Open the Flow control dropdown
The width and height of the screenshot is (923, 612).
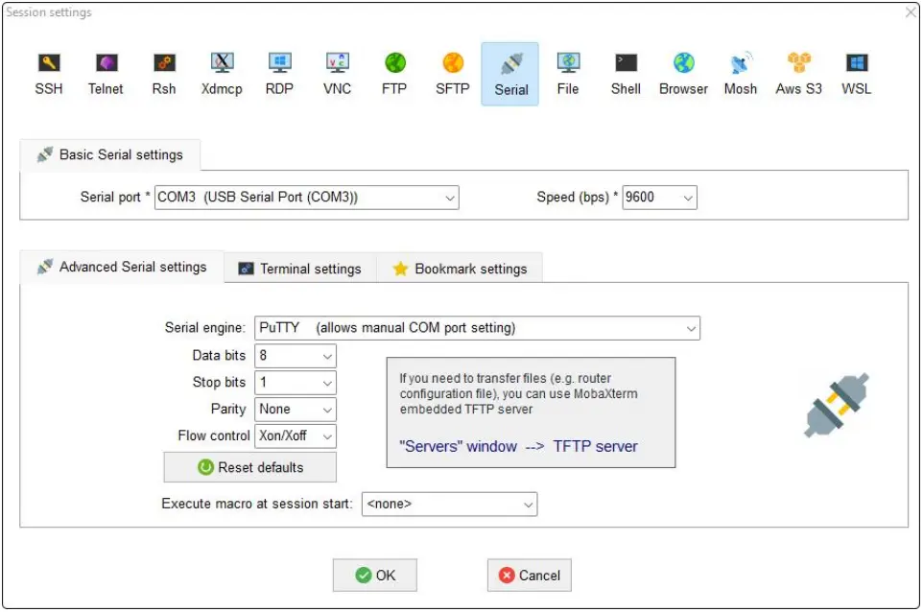point(326,436)
